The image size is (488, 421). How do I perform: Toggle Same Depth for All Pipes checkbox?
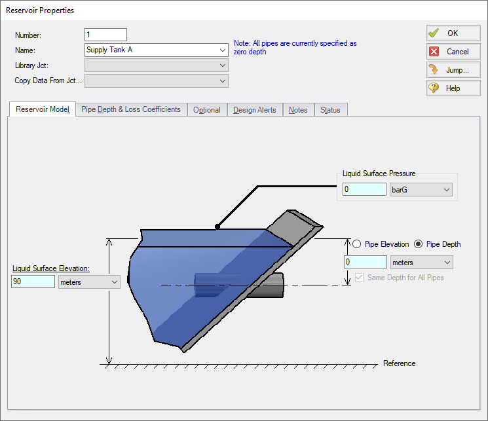click(x=359, y=278)
